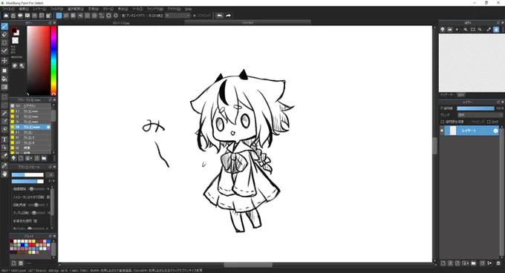
Task: Select the Bucket fill tool
Action: (4, 79)
